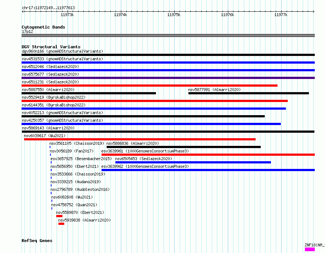
Task: Open the nsv5887550 (Almarri2020) label
Action: click(x=48, y=90)
